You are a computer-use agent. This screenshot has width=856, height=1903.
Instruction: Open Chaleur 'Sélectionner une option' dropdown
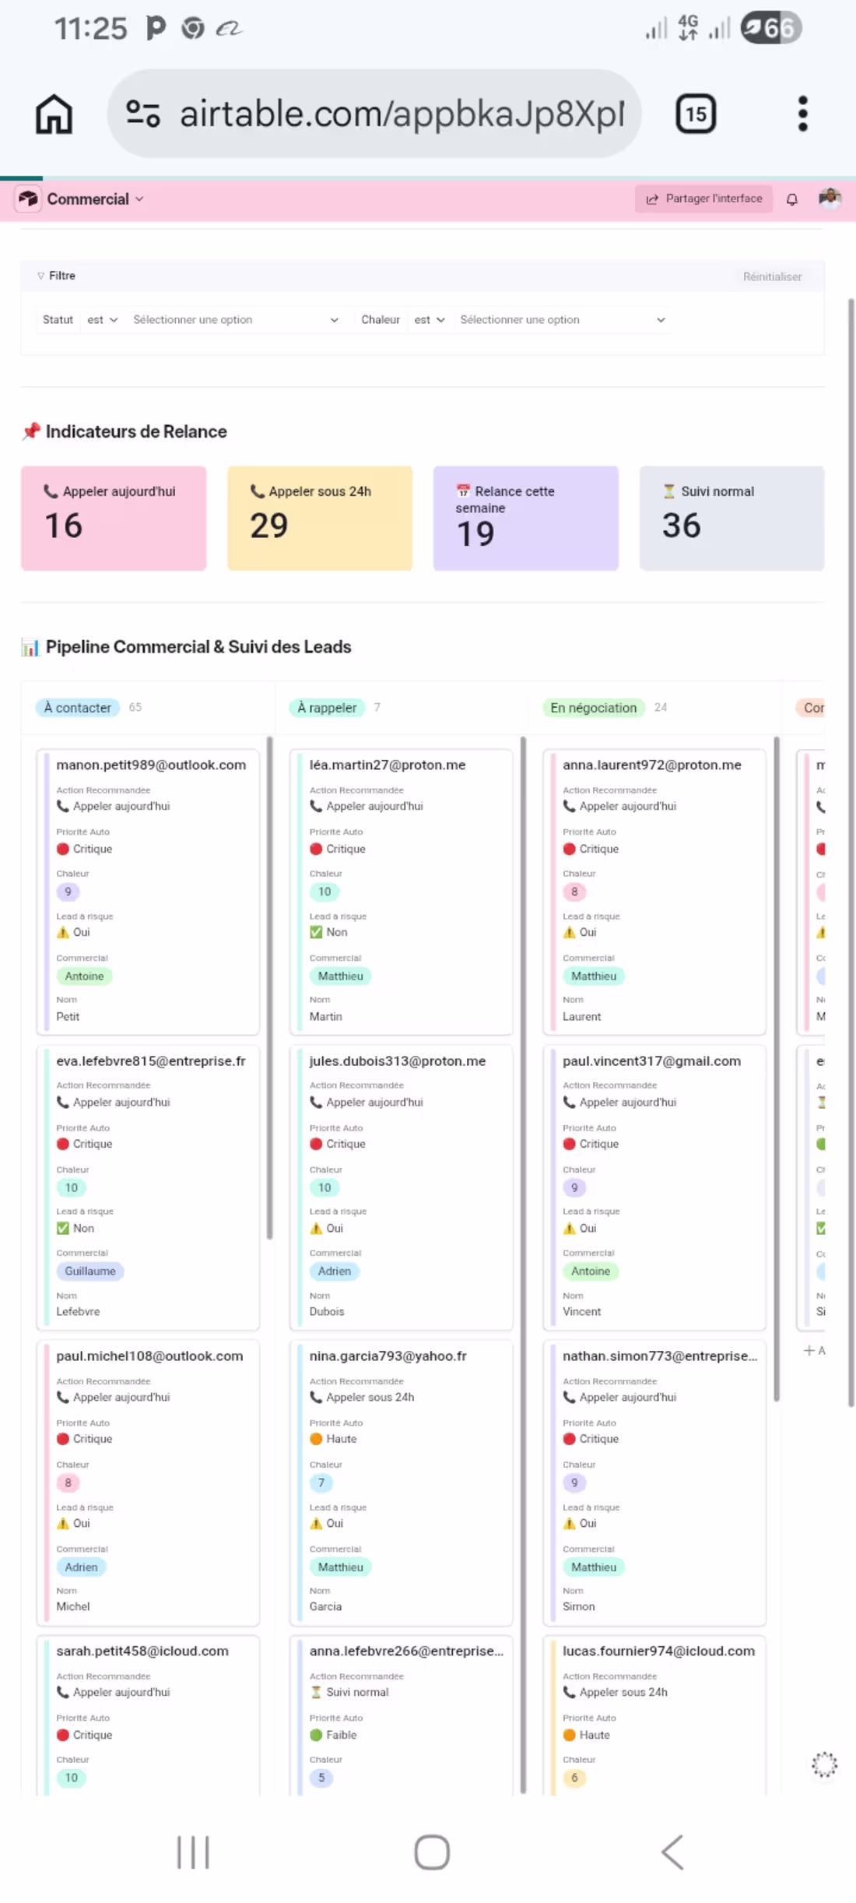(x=562, y=320)
